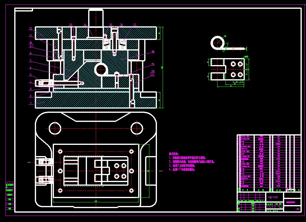This screenshot has height=222, width=306.
Task: Select the workpiece ring circle in part view
Action: pos(218,43)
